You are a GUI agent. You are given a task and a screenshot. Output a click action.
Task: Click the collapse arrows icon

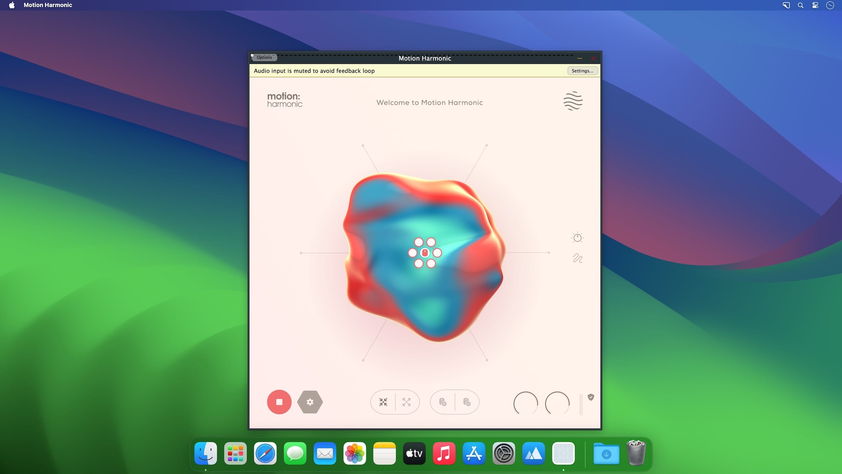[x=383, y=402]
